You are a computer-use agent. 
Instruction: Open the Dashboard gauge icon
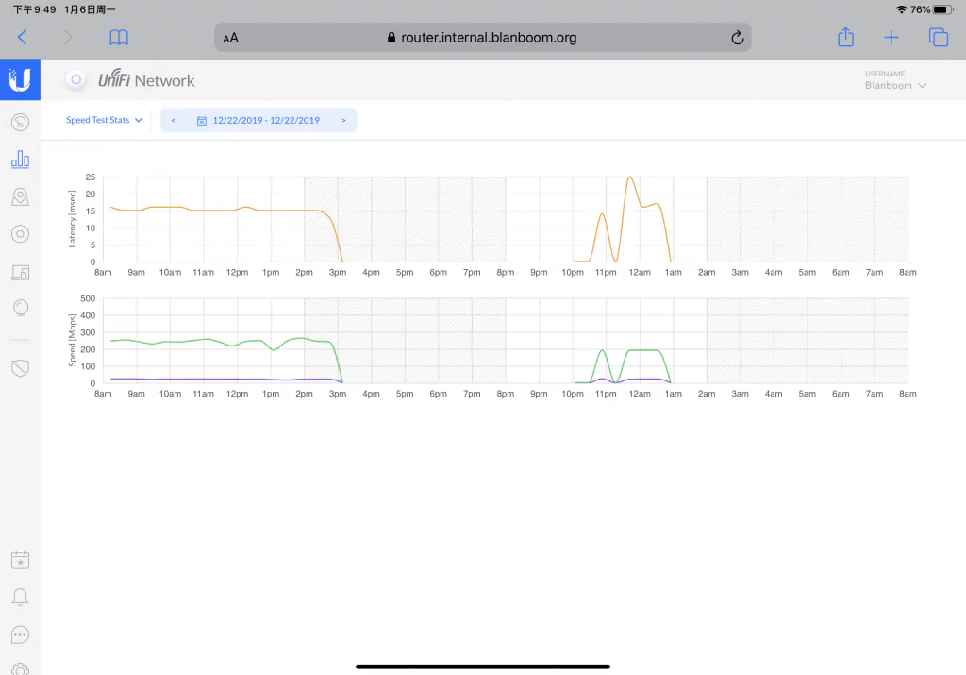tap(21, 122)
